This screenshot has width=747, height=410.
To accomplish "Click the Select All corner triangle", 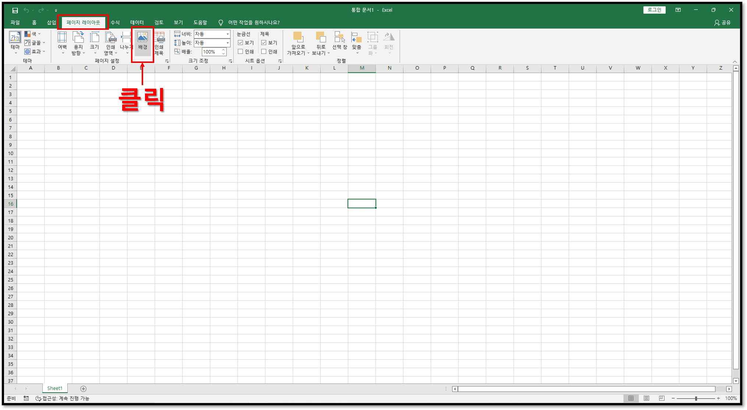I will [x=12, y=68].
